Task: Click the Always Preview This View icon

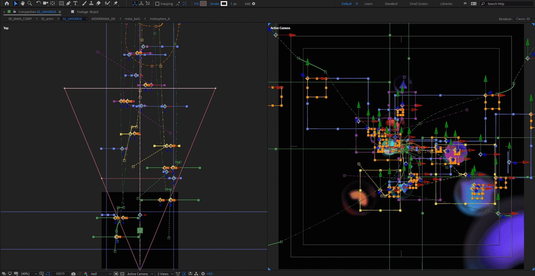Action: (3, 274)
